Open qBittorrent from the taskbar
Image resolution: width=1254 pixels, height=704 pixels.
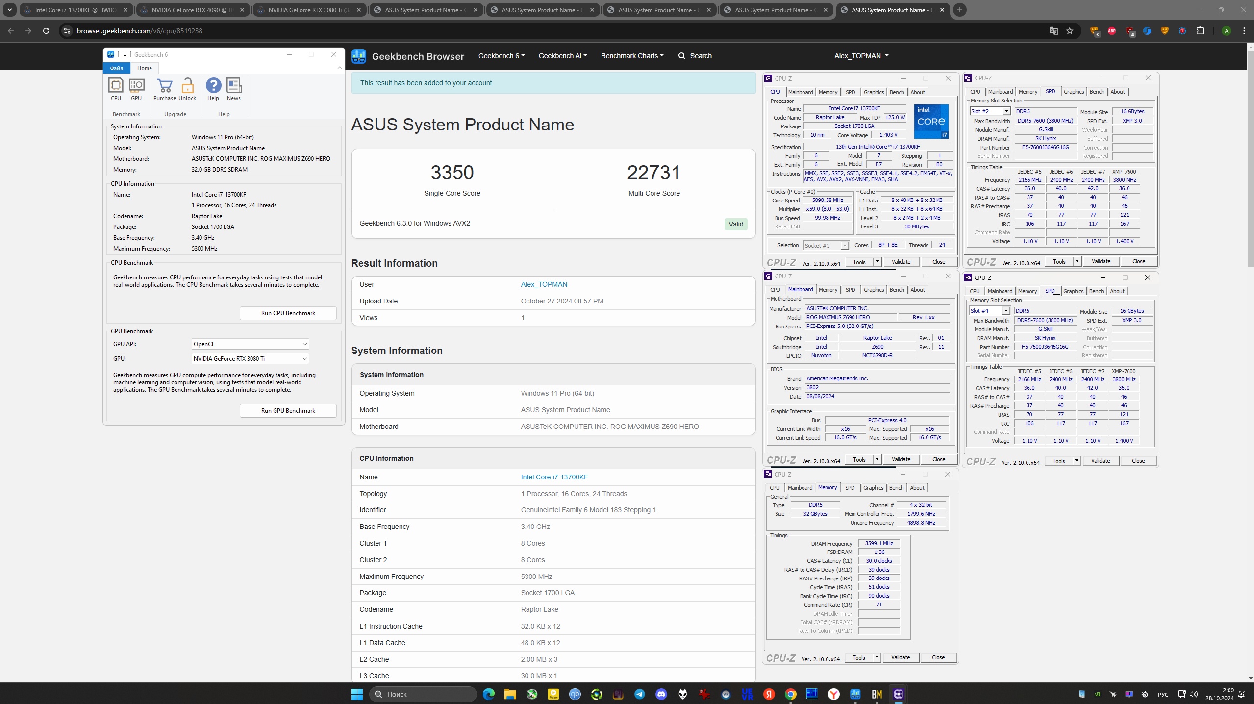575,694
